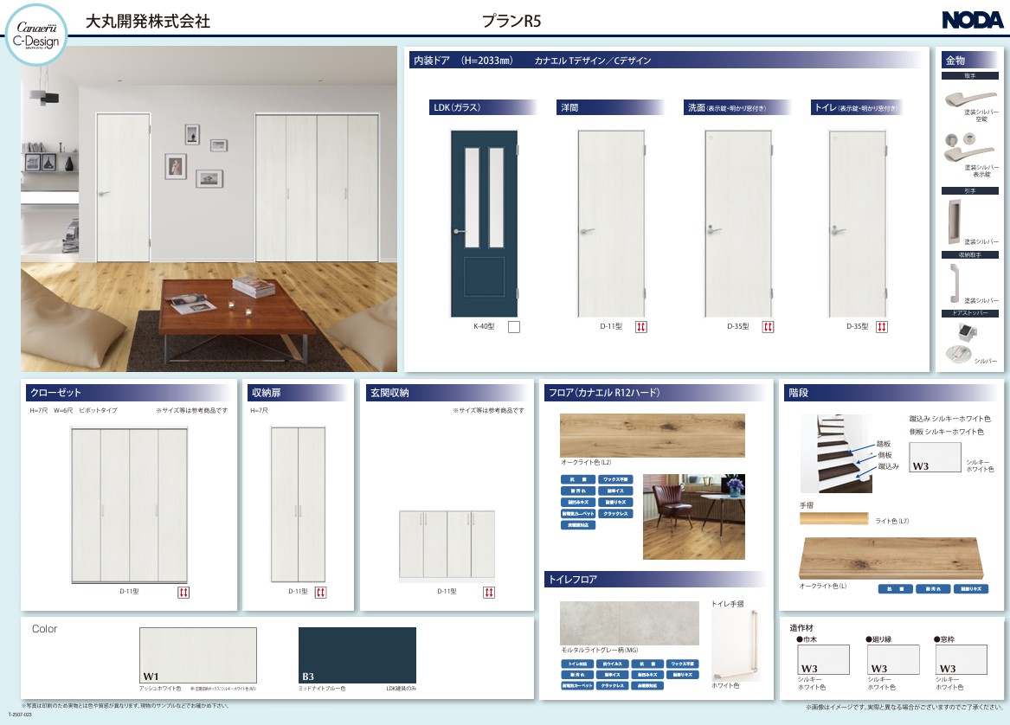Image resolution: width=1010 pixels, height=725 pixels.
Task: Open the 内装ドア section header
Action: tap(463, 61)
